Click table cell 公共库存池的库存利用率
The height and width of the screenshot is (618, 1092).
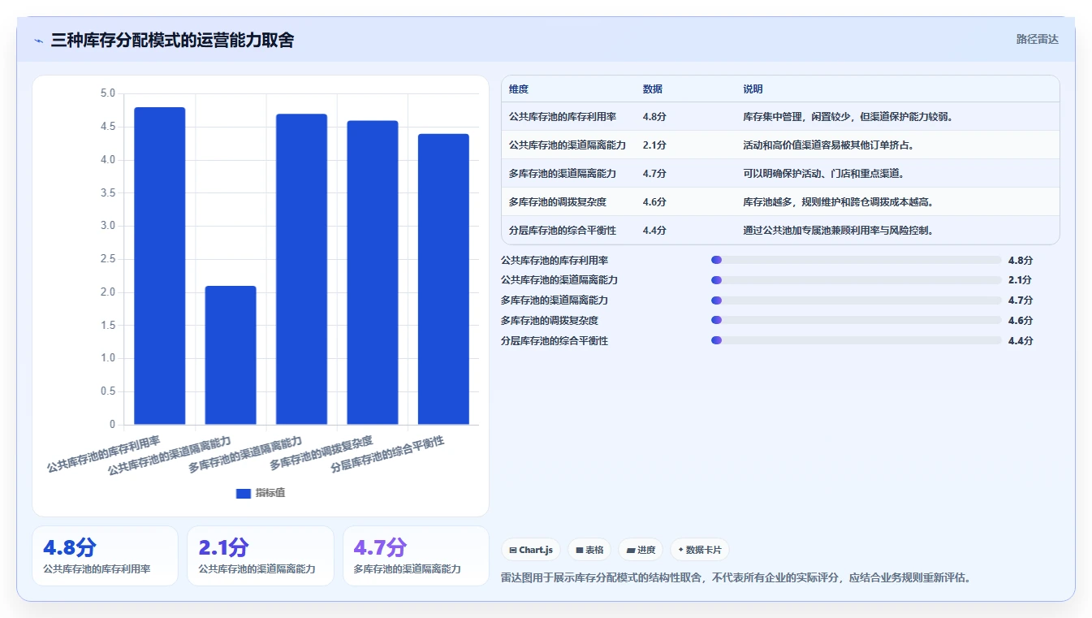tap(563, 117)
